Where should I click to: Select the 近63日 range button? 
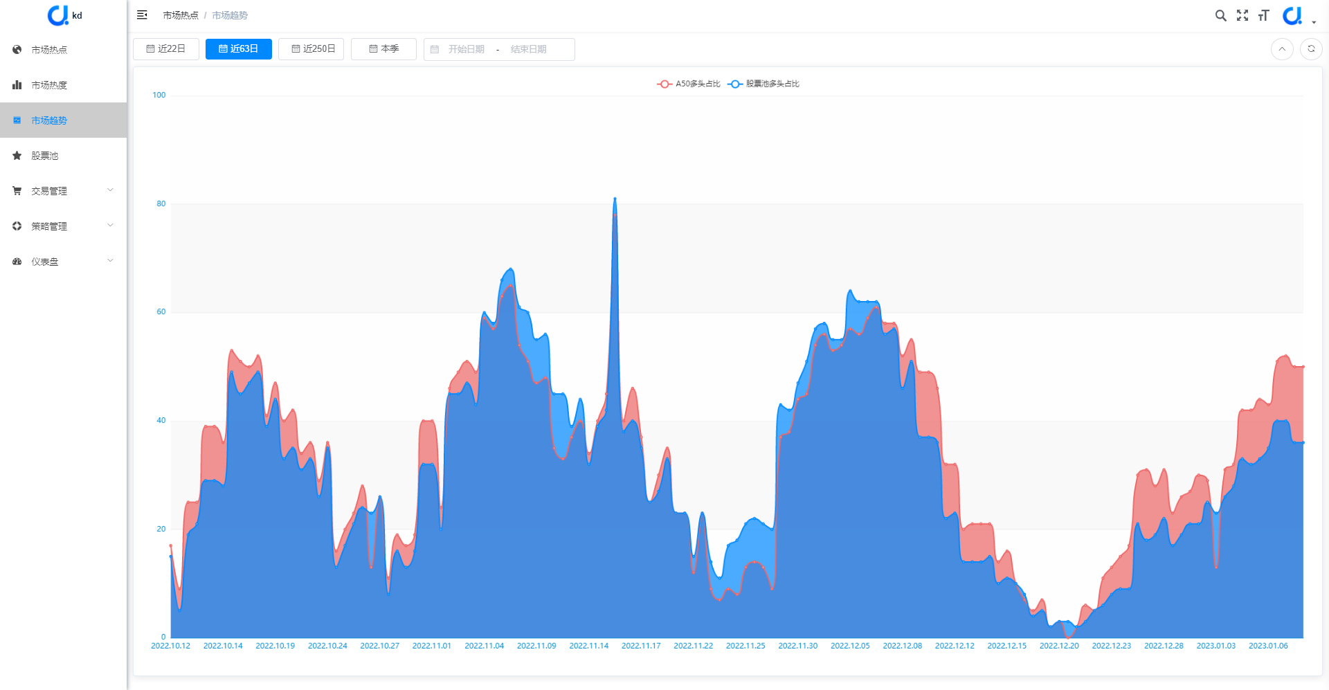pyautogui.click(x=239, y=49)
